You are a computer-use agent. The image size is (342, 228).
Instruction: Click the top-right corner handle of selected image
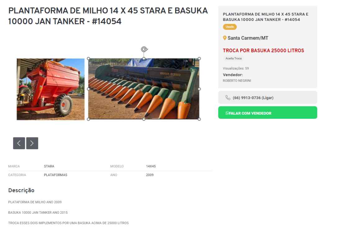click(x=199, y=58)
